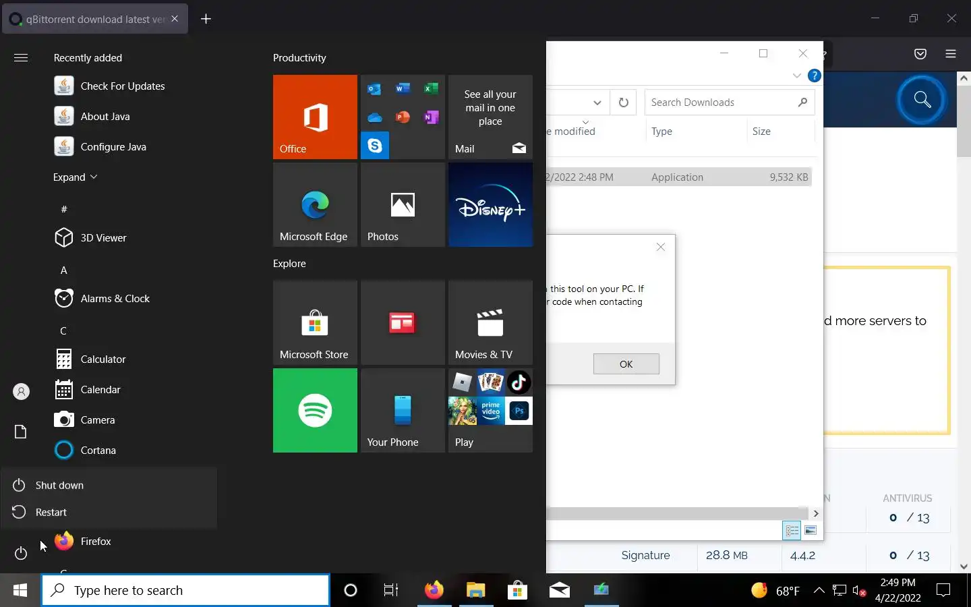Open the address history dropdown in Explorer
Viewport: 971px width, 607px height.
pos(597,103)
